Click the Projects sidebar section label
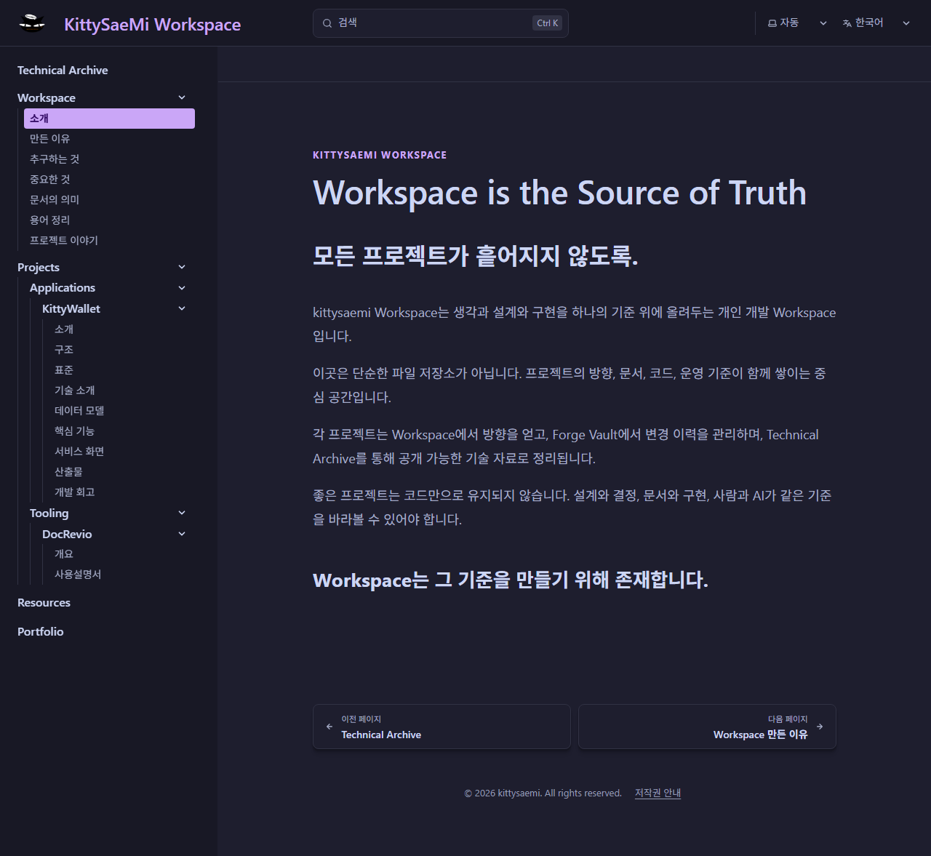 pos(39,268)
